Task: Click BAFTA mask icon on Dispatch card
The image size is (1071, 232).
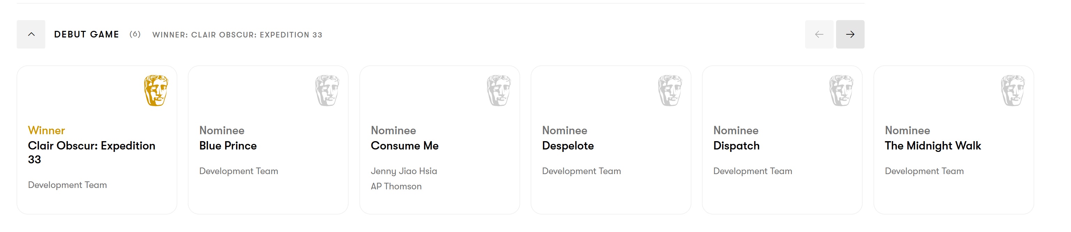Action: coord(841,90)
